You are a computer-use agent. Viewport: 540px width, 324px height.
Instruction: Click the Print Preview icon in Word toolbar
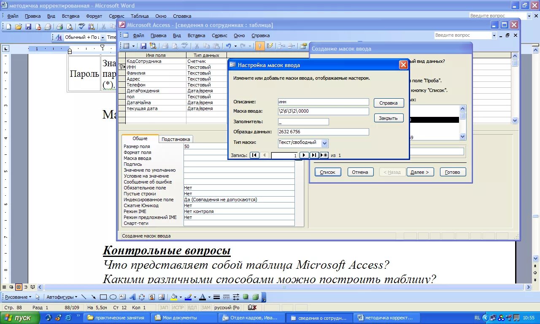point(69,26)
